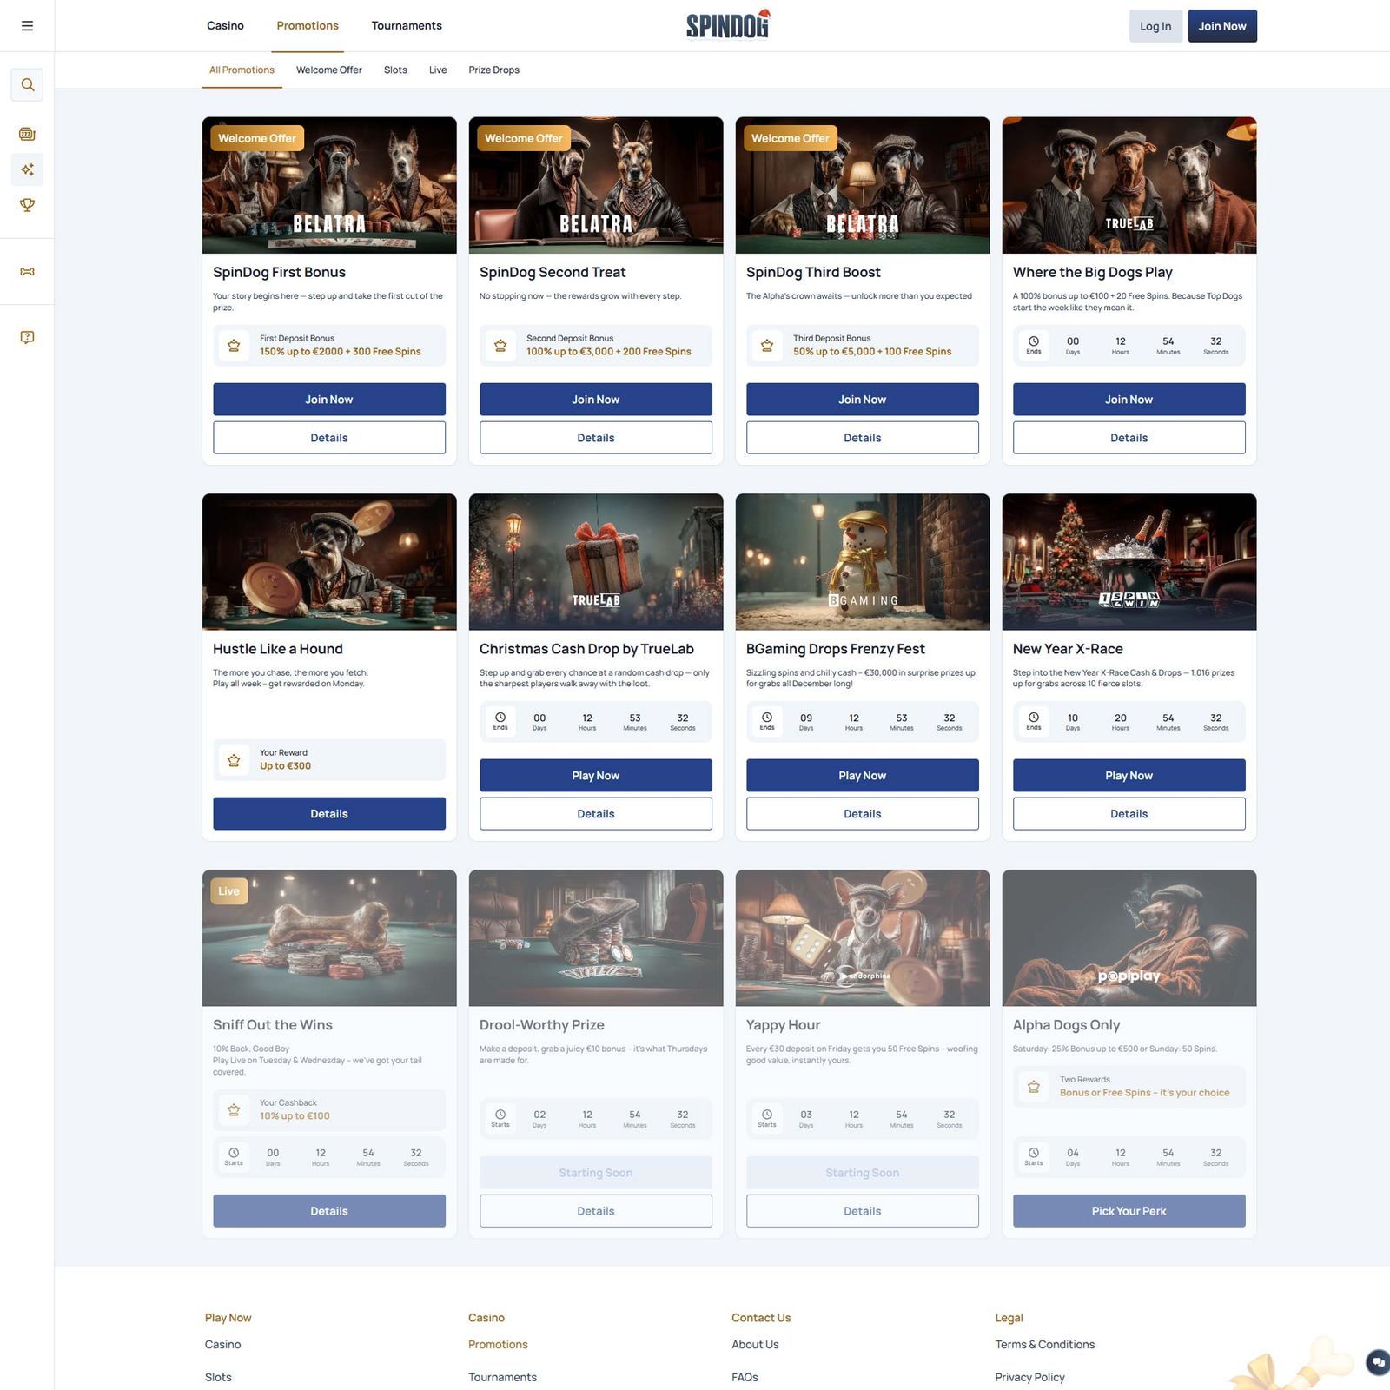This screenshot has width=1390, height=1390.
Task: Click crown icon beside Your Reward Up to €300
Action: click(x=234, y=760)
